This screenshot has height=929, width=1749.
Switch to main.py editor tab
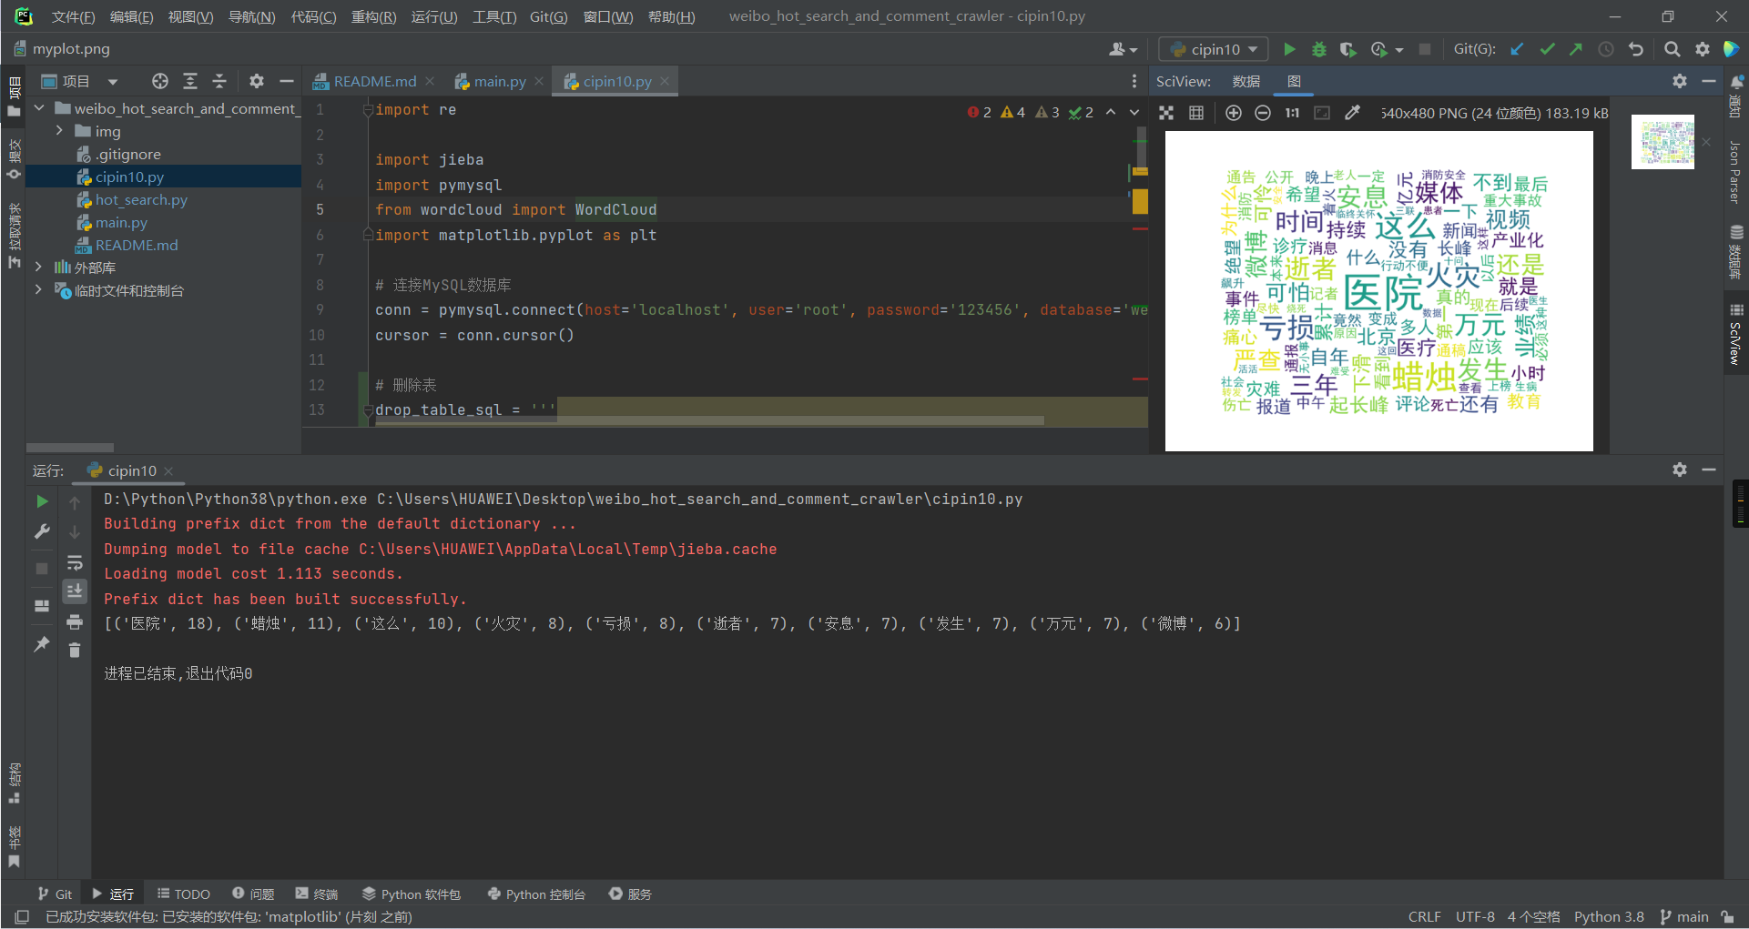coord(500,82)
